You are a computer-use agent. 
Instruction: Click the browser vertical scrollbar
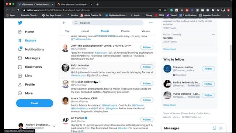point(231,53)
